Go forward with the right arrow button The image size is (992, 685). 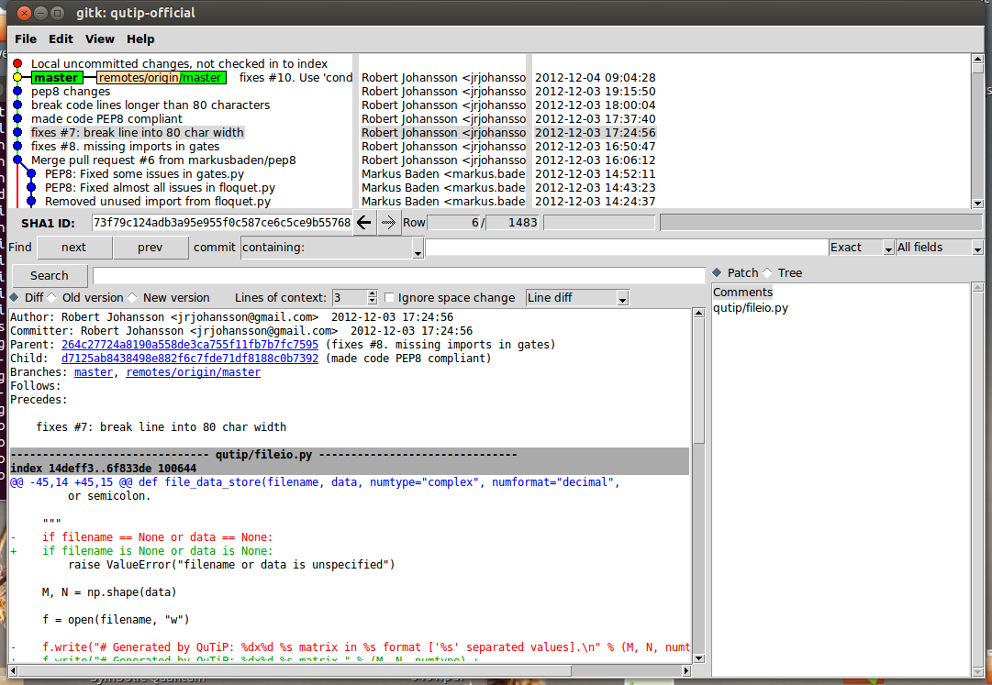click(x=389, y=222)
